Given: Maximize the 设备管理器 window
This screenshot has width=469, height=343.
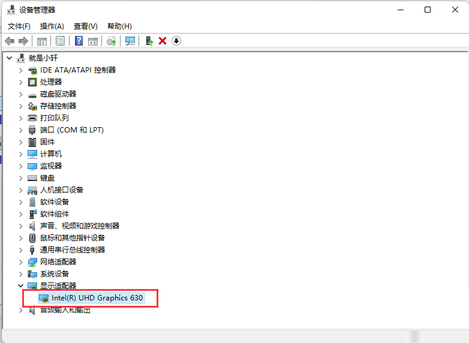Looking at the screenshot, I should [428, 10].
